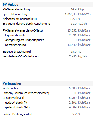Select the 15.832 kWh/Jahr value

[79, 30]
